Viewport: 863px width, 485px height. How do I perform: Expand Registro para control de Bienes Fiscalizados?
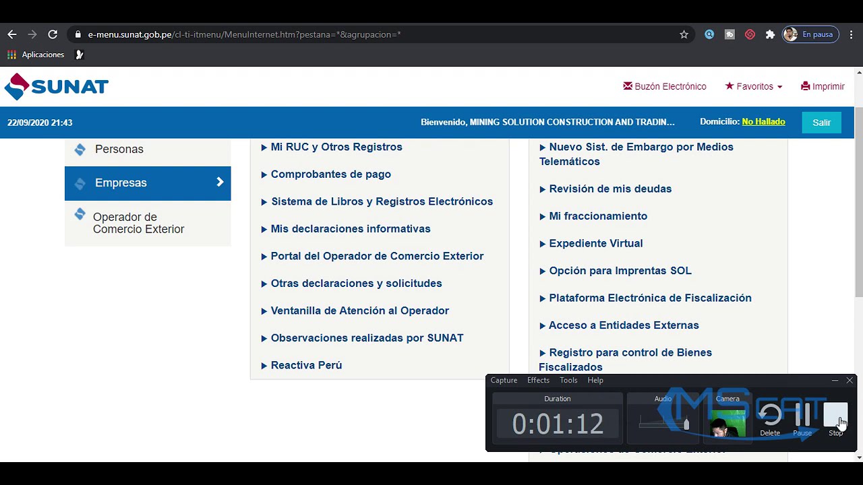click(x=626, y=360)
